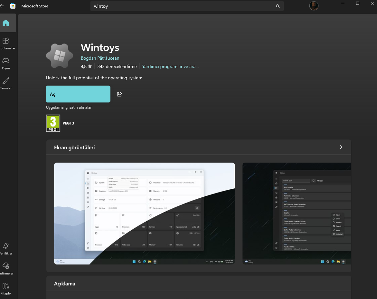Open the Oyun (Gaming) sidebar section
The width and height of the screenshot is (377, 299).
click(6, 64)
